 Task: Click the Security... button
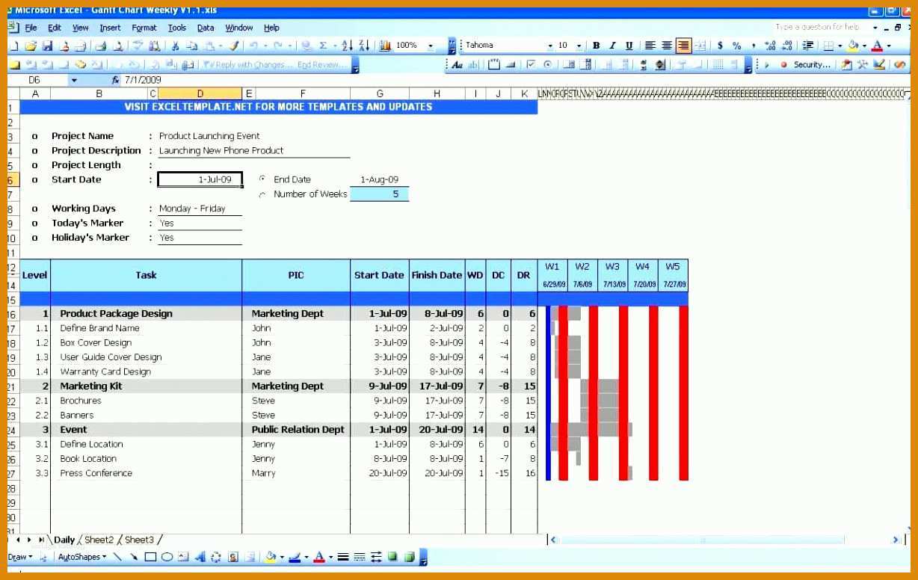click(x=806, y=65)
